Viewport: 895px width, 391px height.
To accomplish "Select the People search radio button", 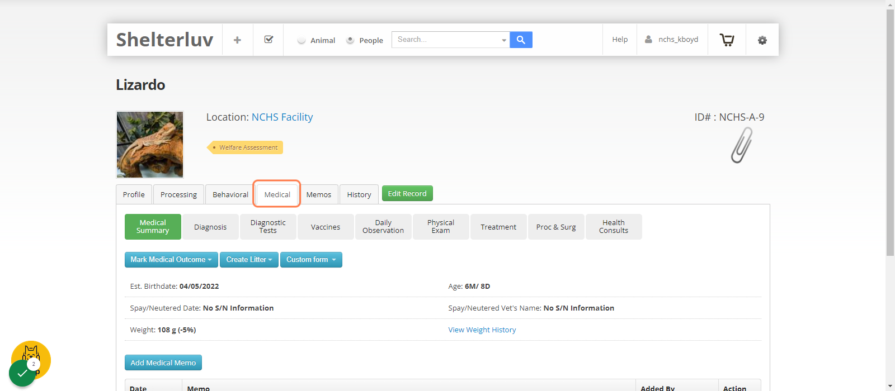I will coord(350,40).
